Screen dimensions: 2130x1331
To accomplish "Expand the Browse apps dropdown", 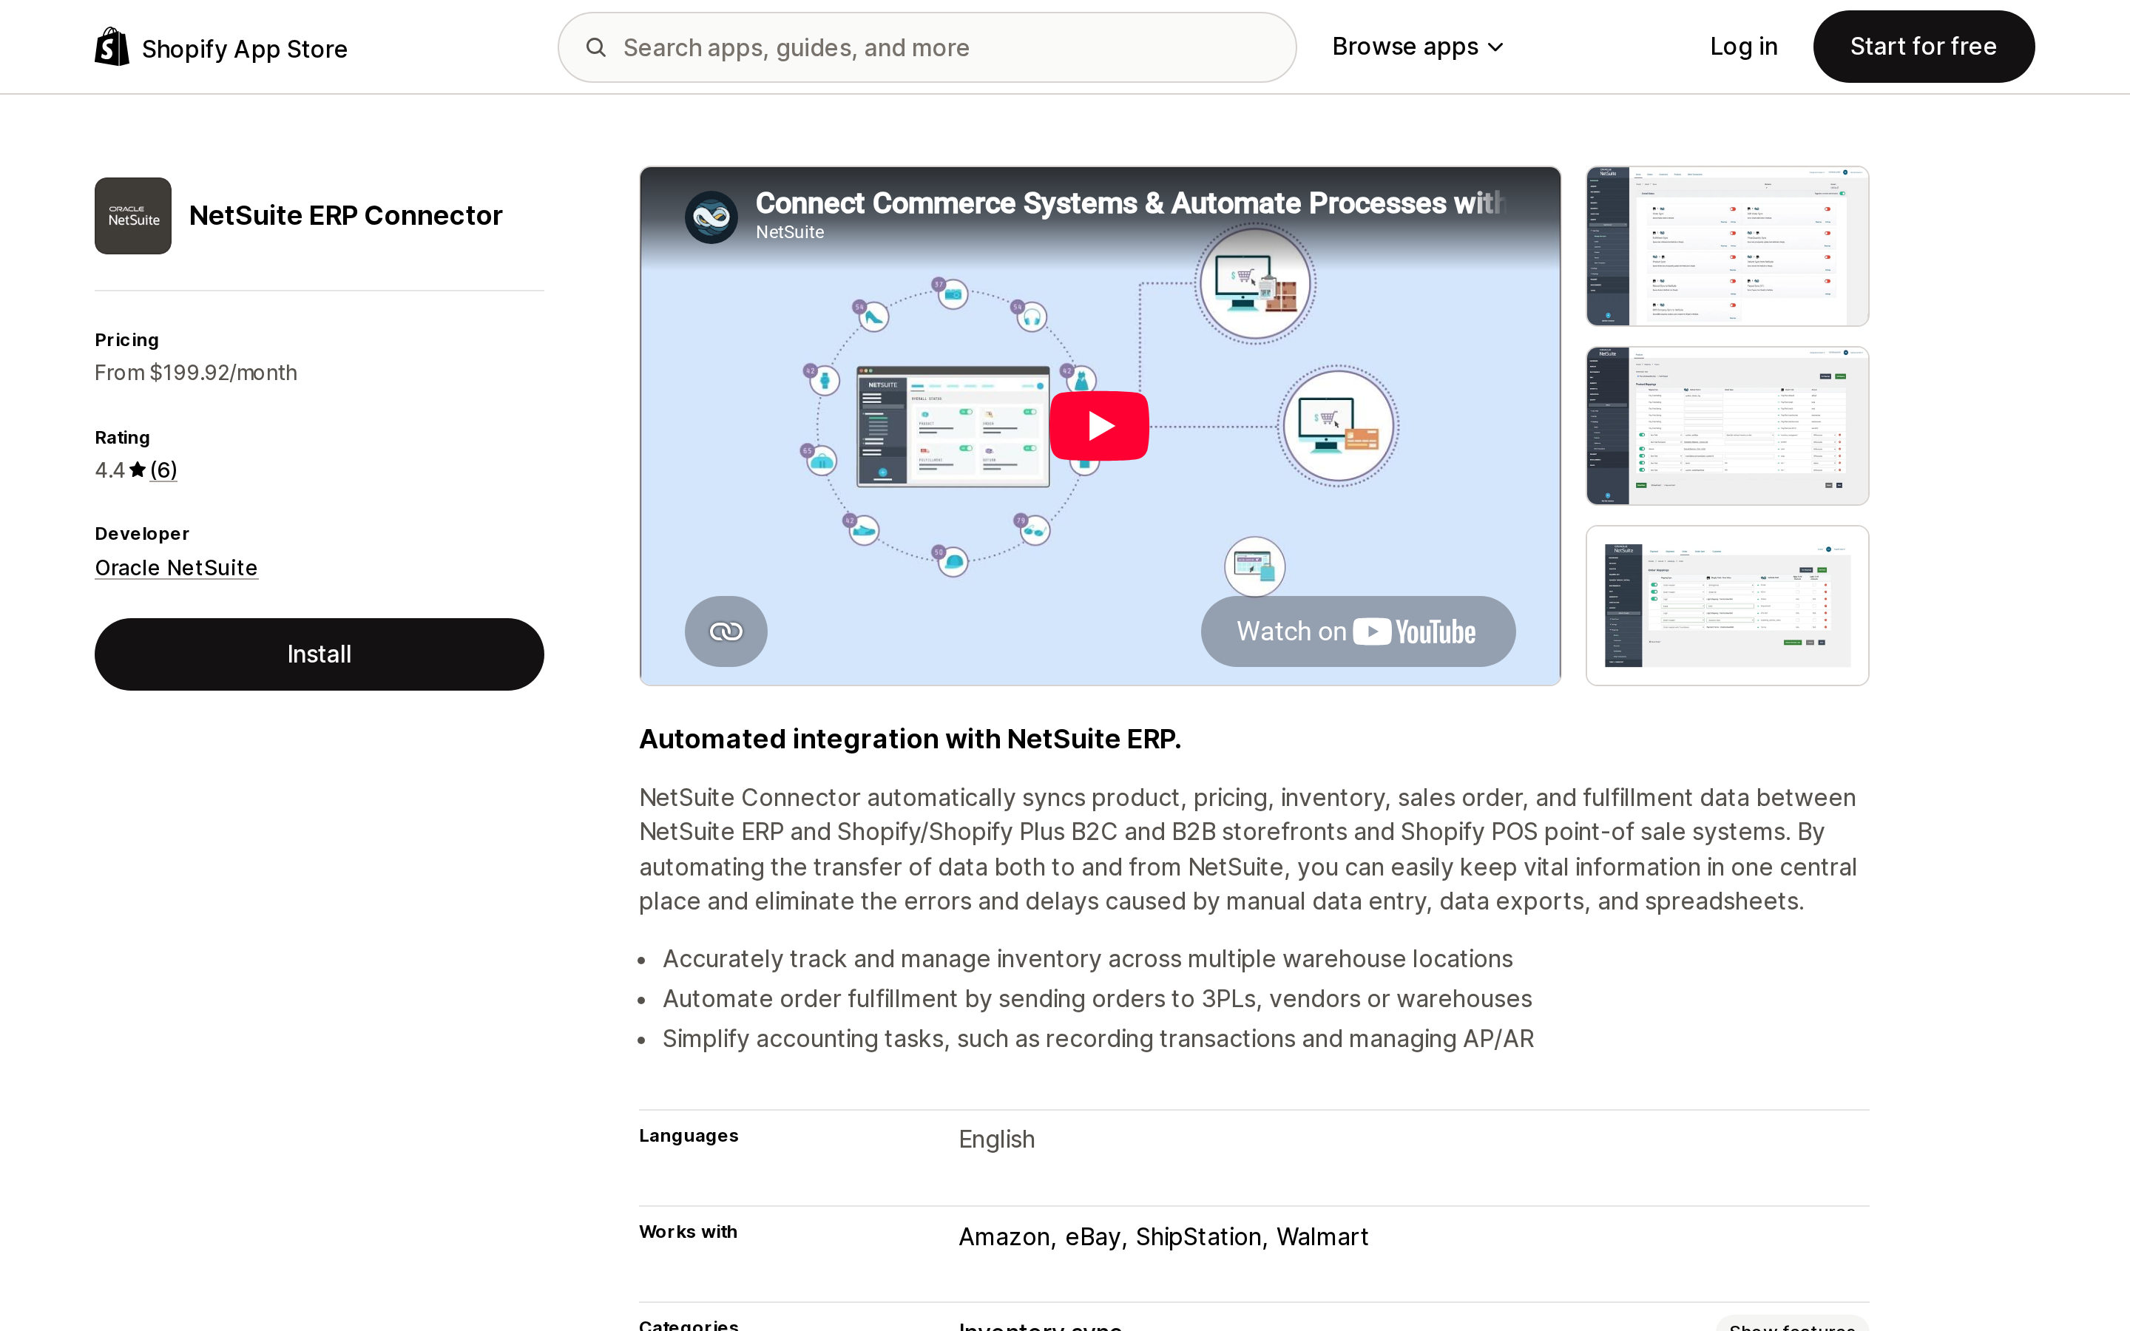I will [1417, 47].
